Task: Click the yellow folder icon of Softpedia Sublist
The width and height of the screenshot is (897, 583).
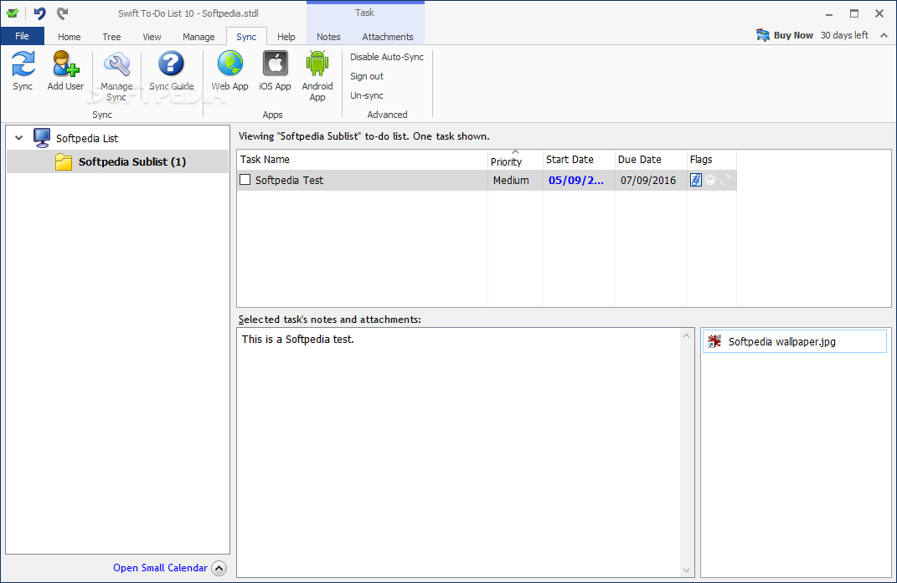Action: 64,161
